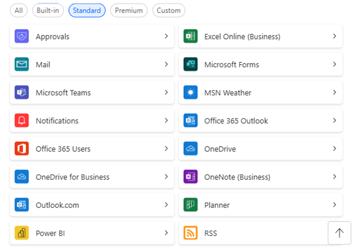The width and height of the screenshot is (353, 247).
Task: Select the Planner label
Action: [x=217, y=205]
